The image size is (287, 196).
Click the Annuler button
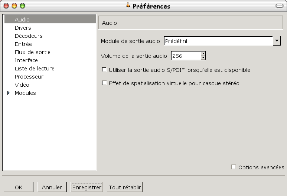(x=52, y=187)
